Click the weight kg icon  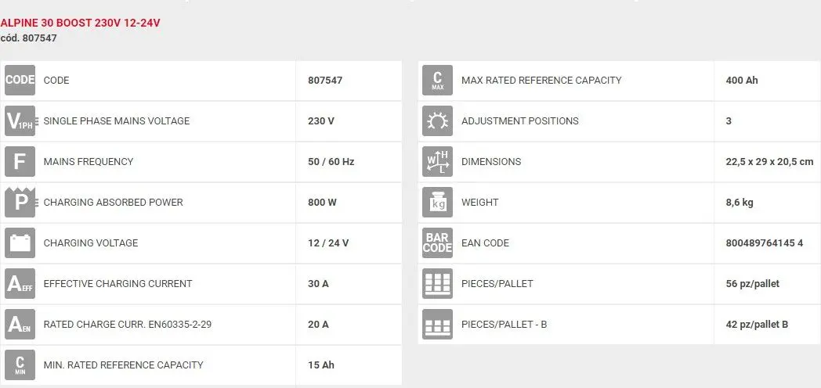coord(438,203)
